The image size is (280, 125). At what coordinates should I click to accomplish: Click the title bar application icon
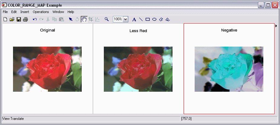[x=4, y=5]
